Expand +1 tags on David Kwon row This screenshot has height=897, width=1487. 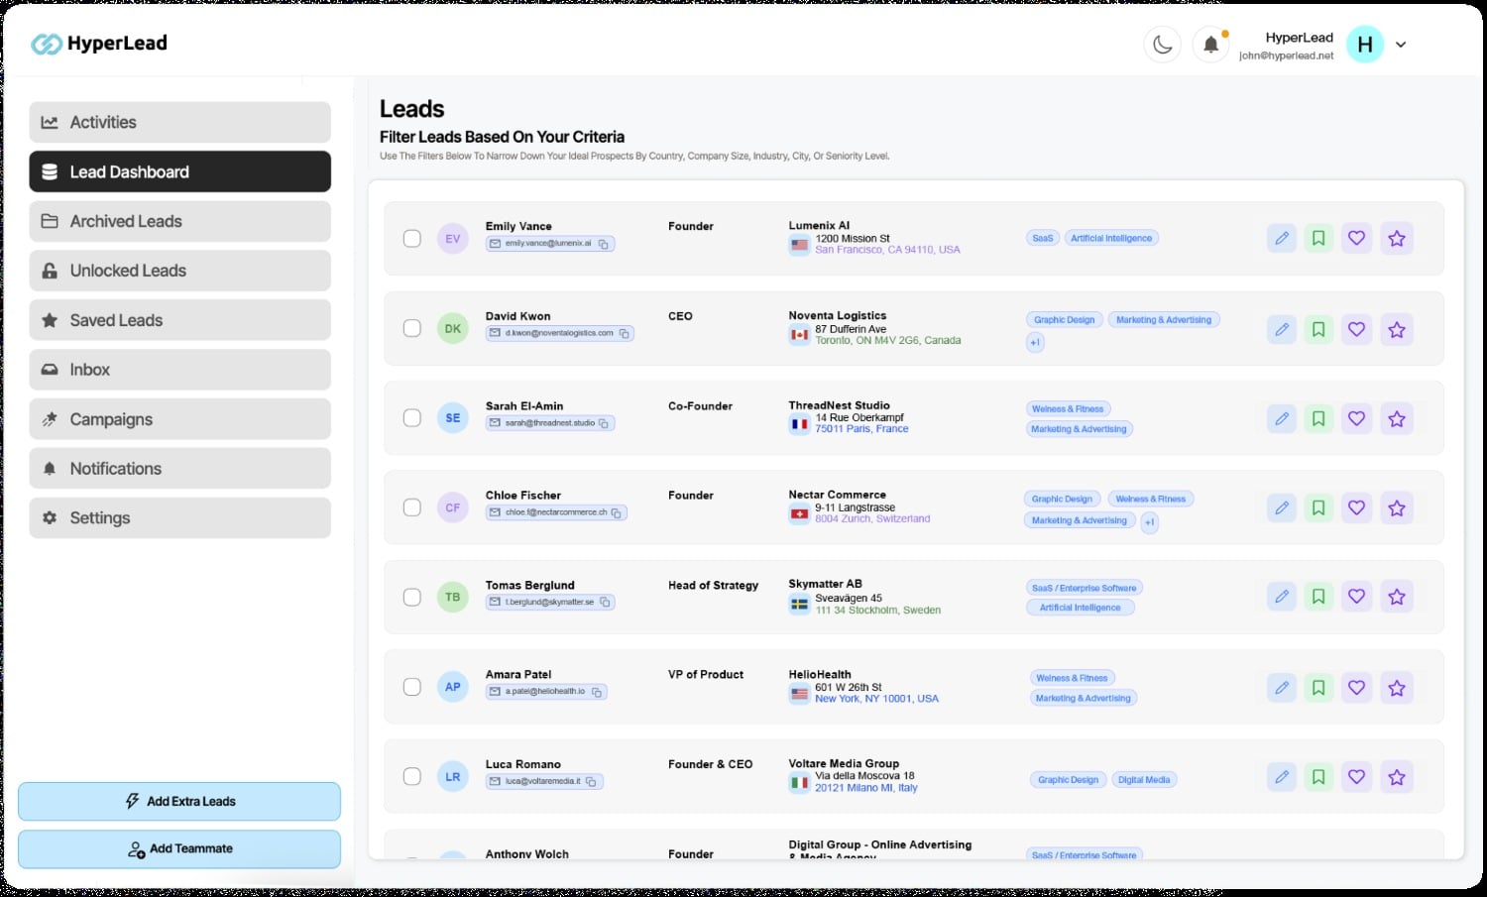point(1035,342)
